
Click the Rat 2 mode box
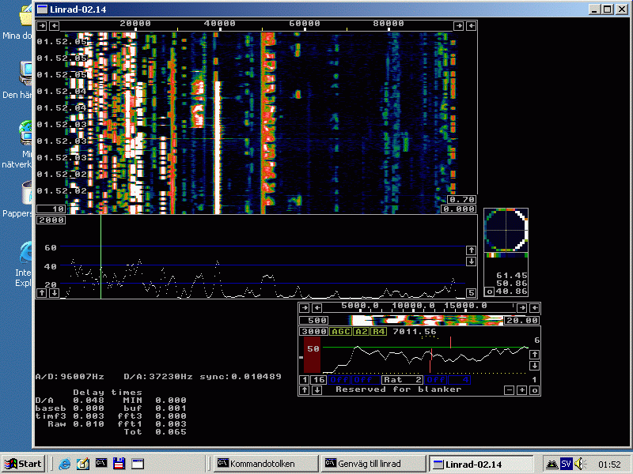[402, 380]
